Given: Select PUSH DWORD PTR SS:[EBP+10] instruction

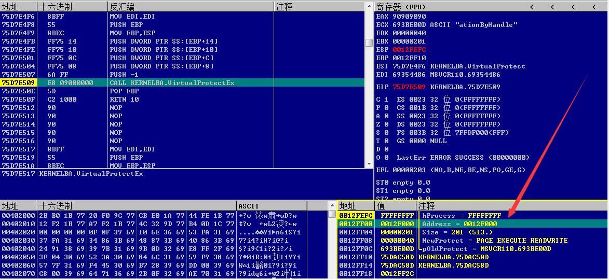Looking at the screenshot, I should tap(164, 49).
